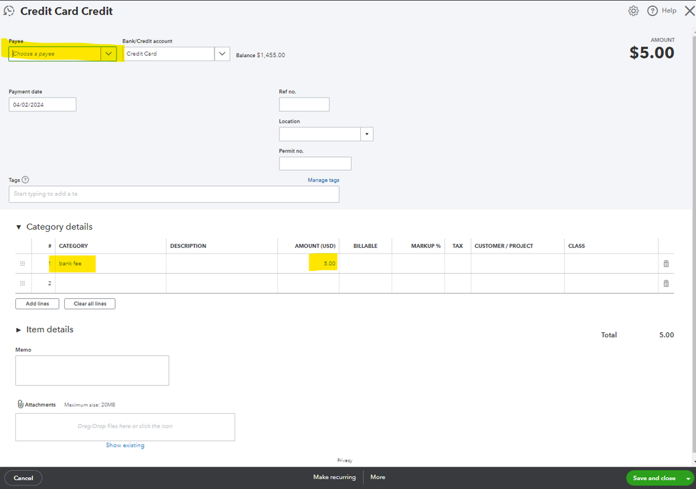The image size is (696, 489).
Task: Delete line 2 with trash icon
Action: point(666,283)
